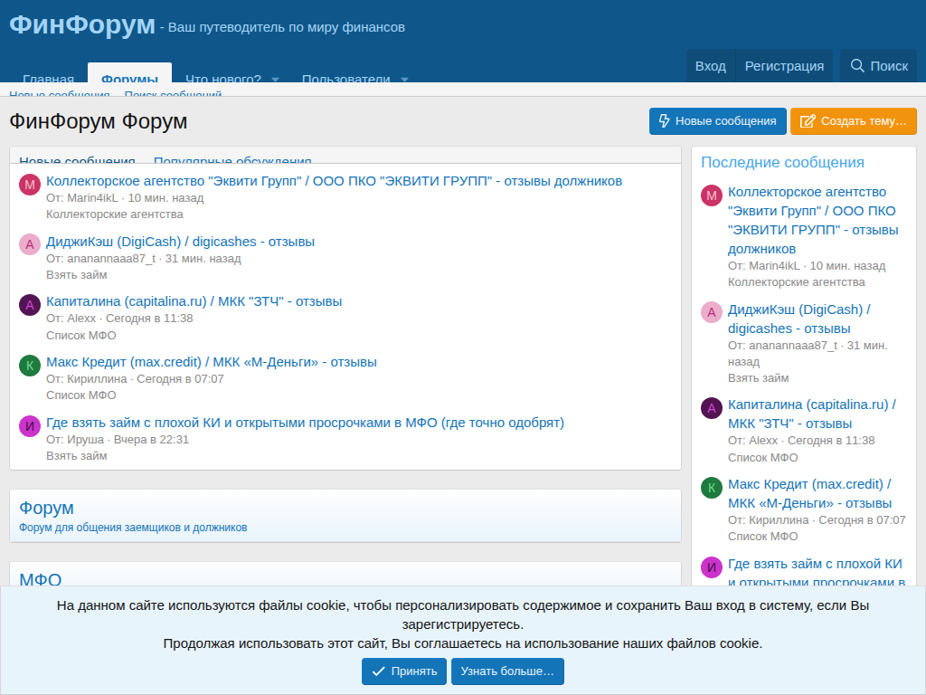Click ananannaaa87_t avatar beside DigiCash thread

click(30, 245)
